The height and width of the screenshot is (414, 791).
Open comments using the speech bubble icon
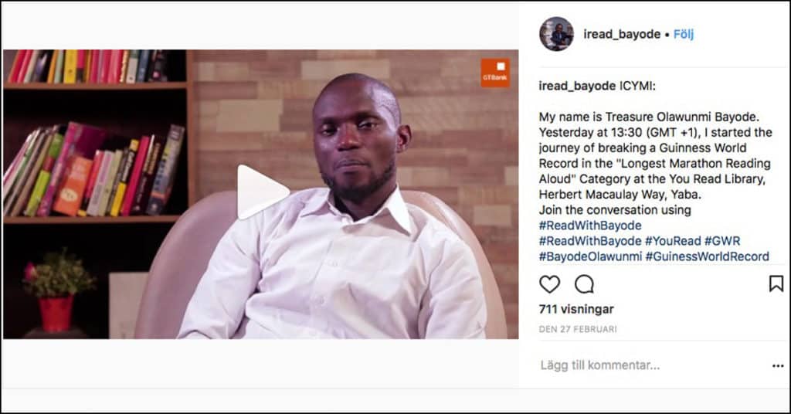tap(584, 284)
